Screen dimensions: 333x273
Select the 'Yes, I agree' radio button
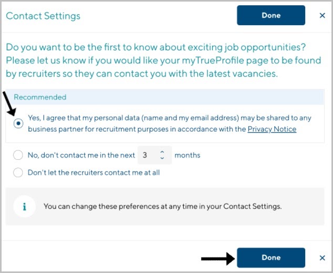click(x=18, y=123)
